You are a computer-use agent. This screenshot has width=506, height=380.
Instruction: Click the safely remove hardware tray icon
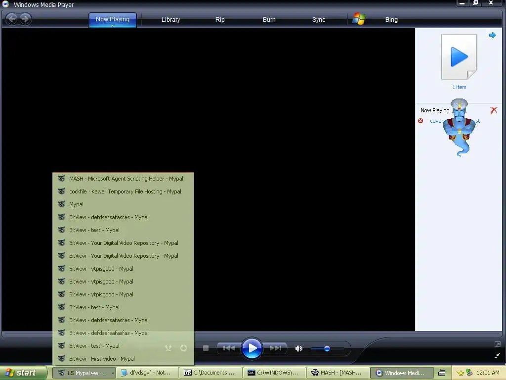pyautogui.click(x=469, y=373)
